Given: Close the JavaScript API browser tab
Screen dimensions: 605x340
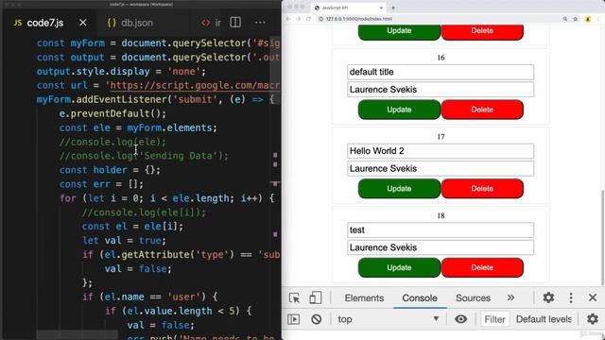Looking at the screenshot, I should click(381, 8).
